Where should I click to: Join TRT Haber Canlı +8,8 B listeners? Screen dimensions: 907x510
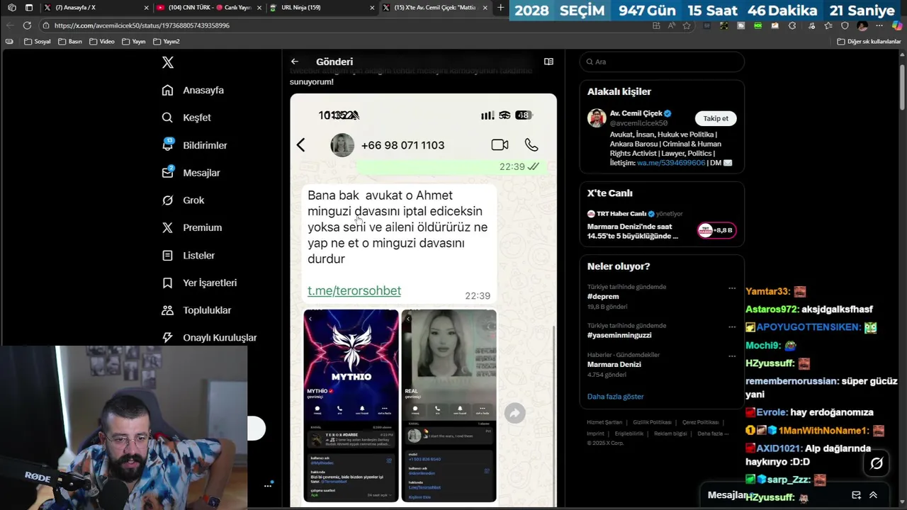coord(716,230)
